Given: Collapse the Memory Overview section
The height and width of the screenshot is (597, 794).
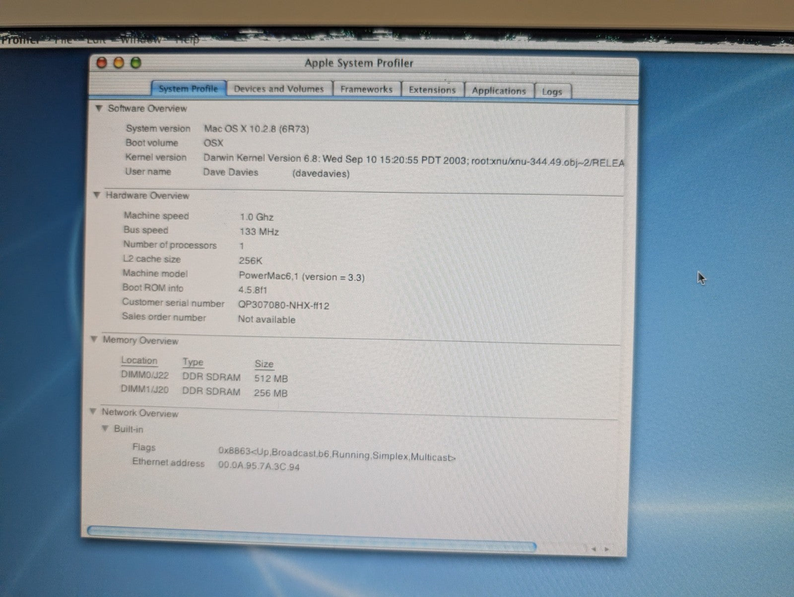Looking at the screenshot, I should (x=94, y=340).
